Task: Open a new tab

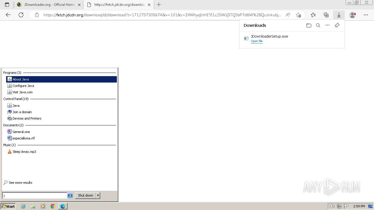Action: click(x=159, y=5)
